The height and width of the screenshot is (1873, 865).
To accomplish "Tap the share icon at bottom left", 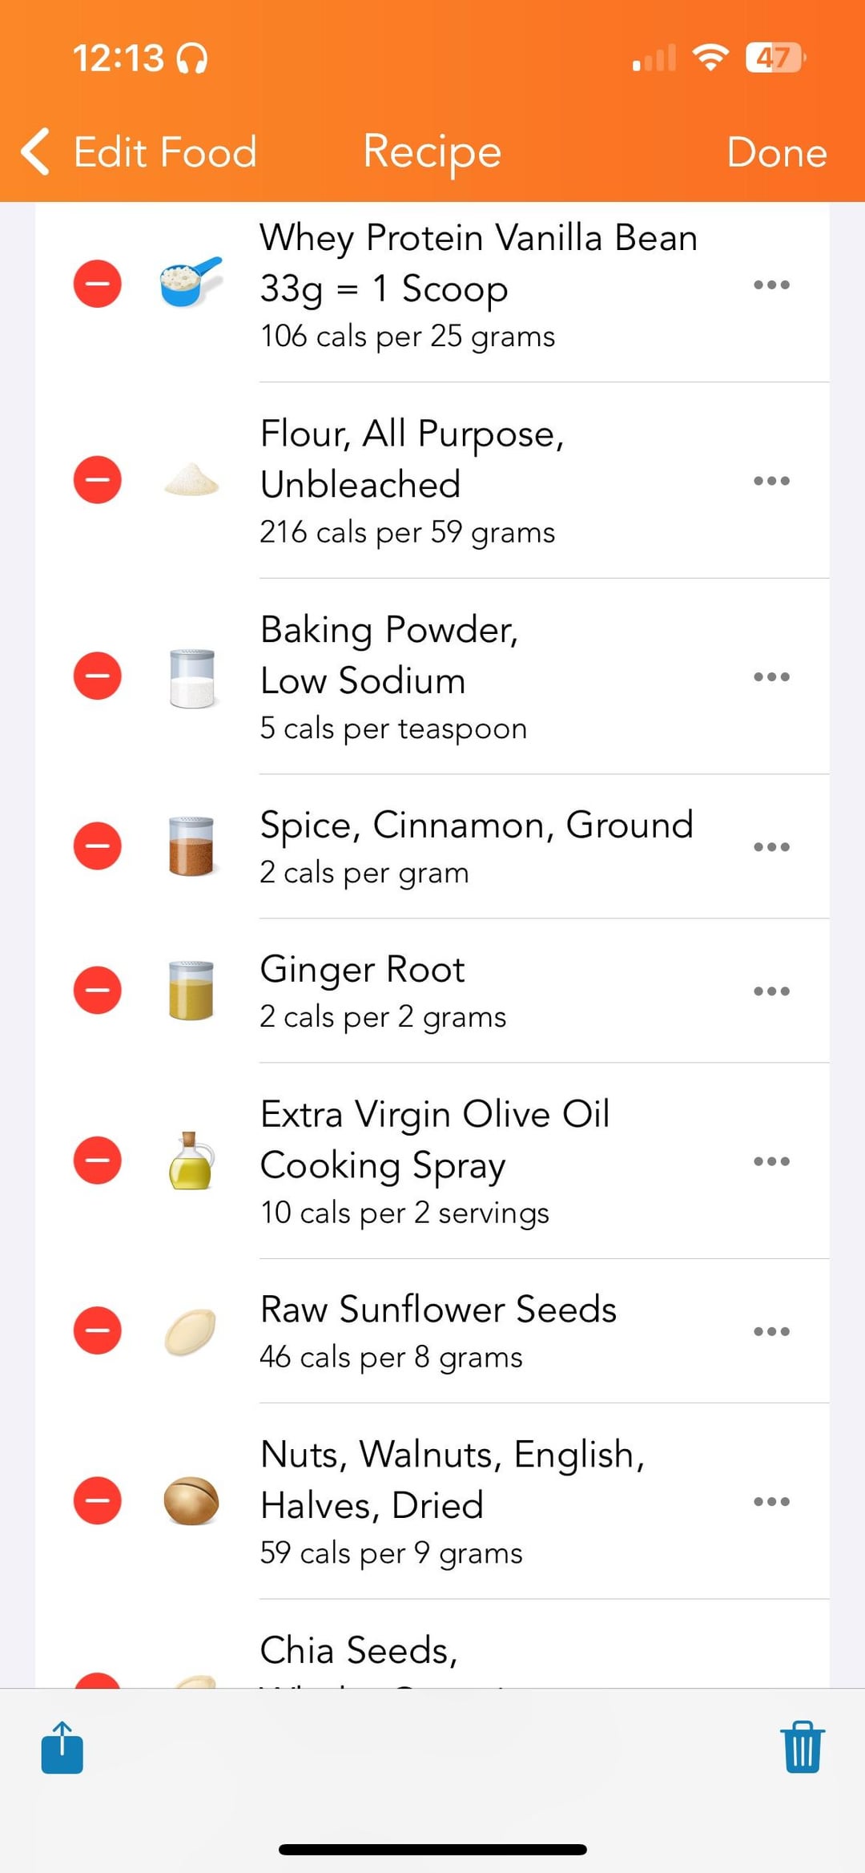I will click(62, 1748).
